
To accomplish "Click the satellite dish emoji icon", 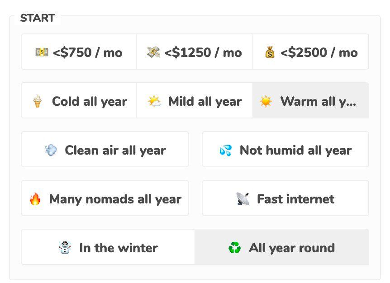I will [243, 199].
